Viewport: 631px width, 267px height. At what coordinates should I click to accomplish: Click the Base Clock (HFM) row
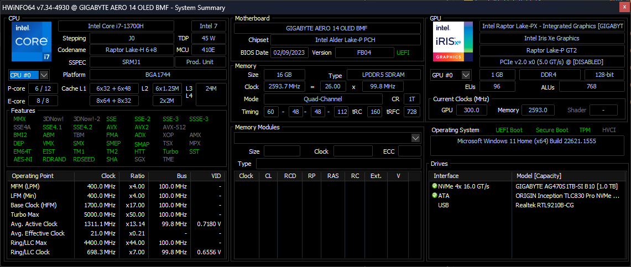116,205
